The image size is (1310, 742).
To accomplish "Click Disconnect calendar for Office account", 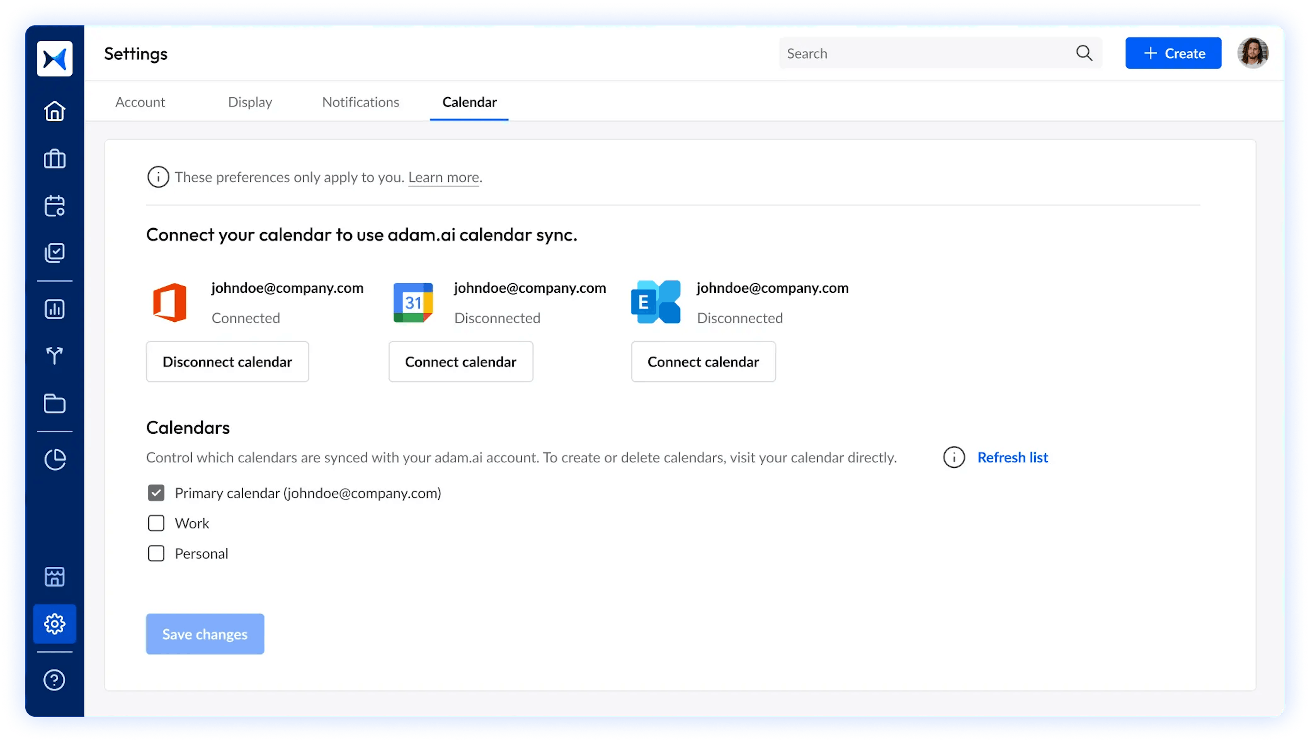I will click(x=227, y=361).
